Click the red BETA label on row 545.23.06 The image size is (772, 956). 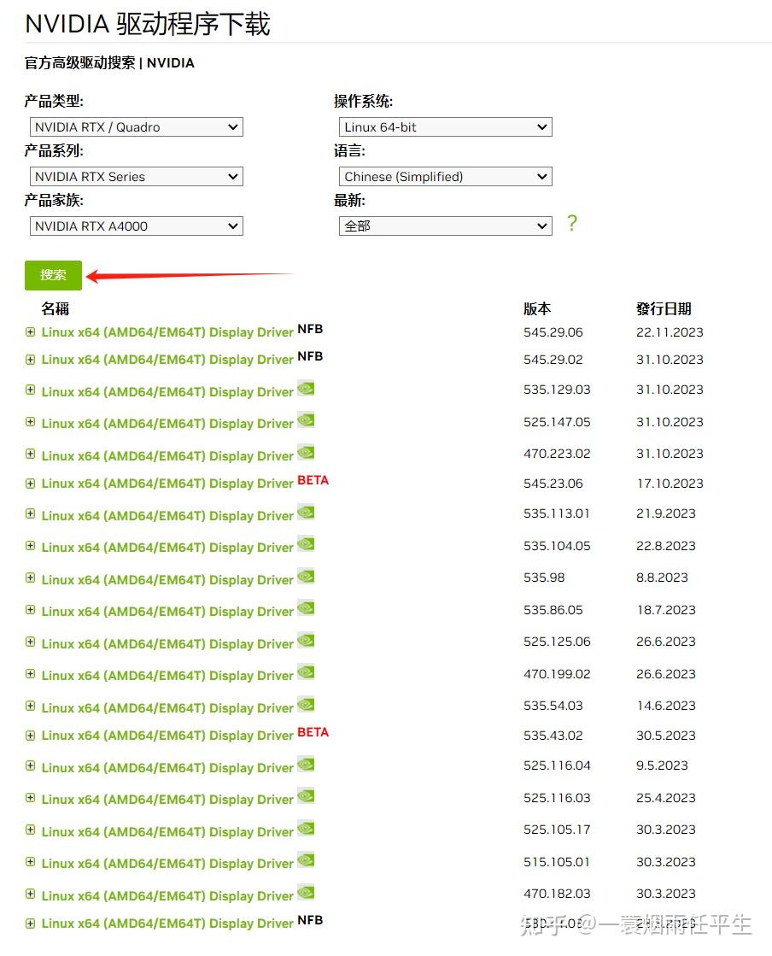coord(313,480)
